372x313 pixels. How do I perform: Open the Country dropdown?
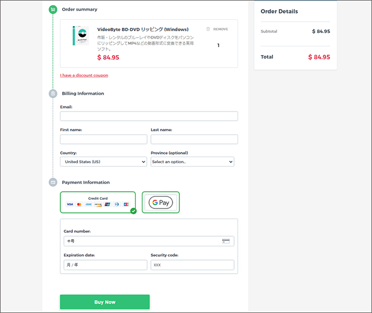tap(104, 162)
